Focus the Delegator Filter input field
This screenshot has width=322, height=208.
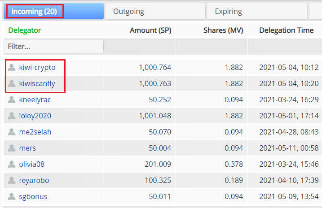(x=53, y=46)
